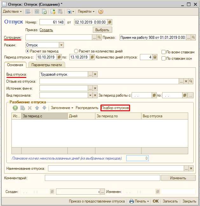Expand the Заполнение dropdown menu
This screenshot has height=206, width=200.
pos(62,108)
